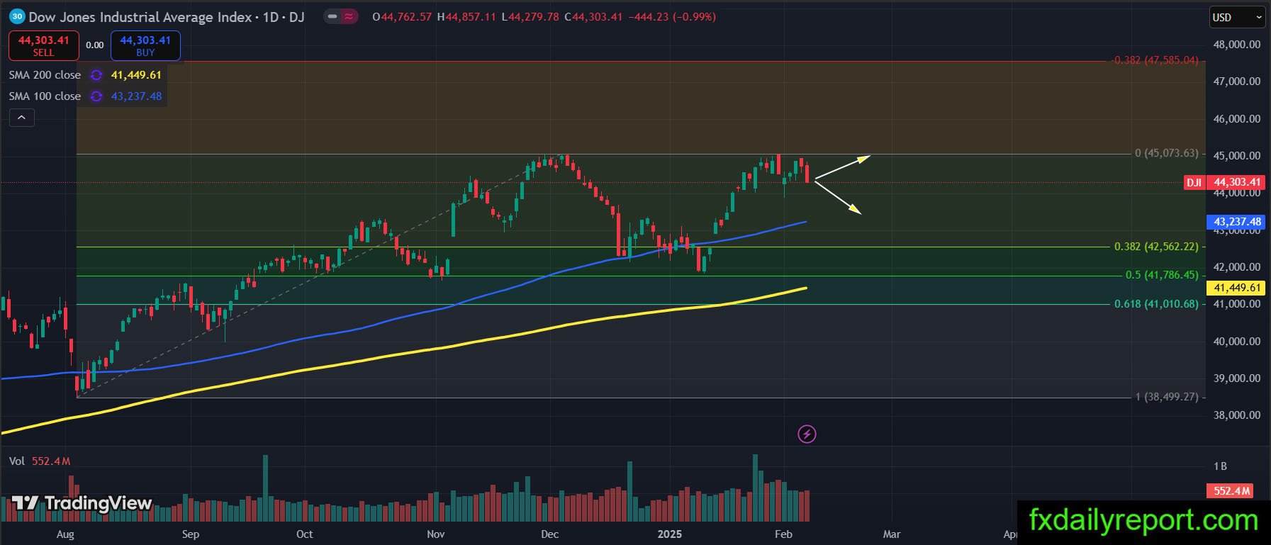Click the yellow 41,449.61 tag on price axis

[1237, 288]
